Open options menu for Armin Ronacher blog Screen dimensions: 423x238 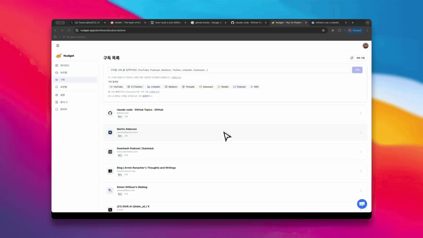[361, 171]
